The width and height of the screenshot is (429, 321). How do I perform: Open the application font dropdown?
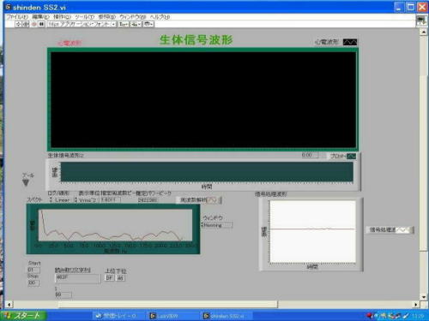[82, 24]
